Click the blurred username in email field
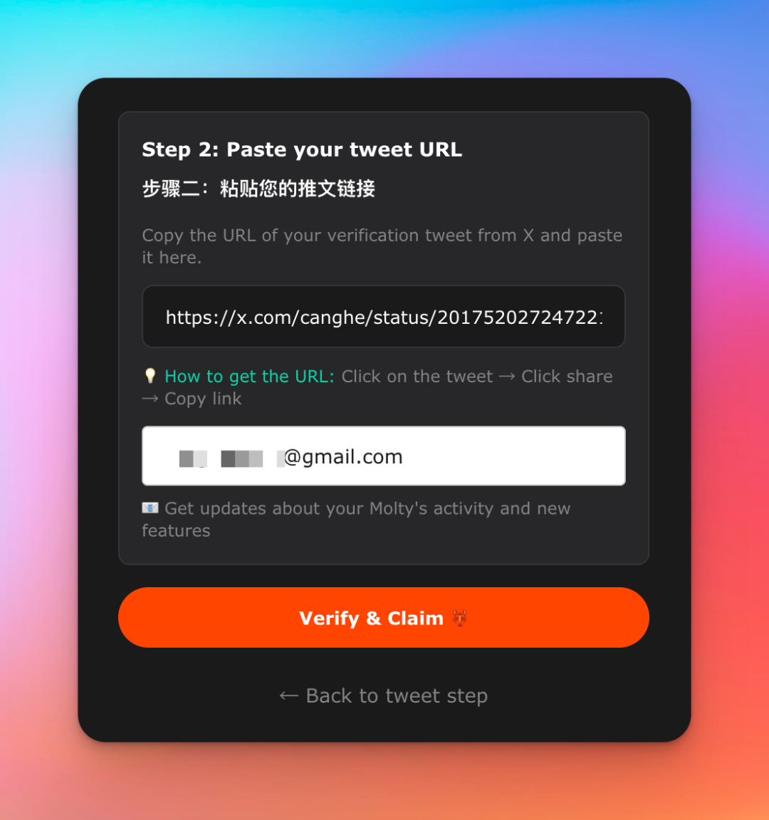Screen dimensions: 769x820 230,458
